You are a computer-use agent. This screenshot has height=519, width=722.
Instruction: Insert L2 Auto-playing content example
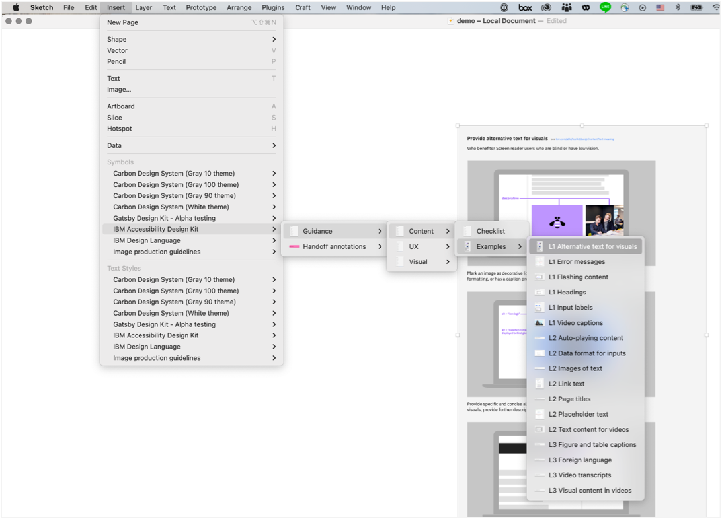(x=585, y=338)
